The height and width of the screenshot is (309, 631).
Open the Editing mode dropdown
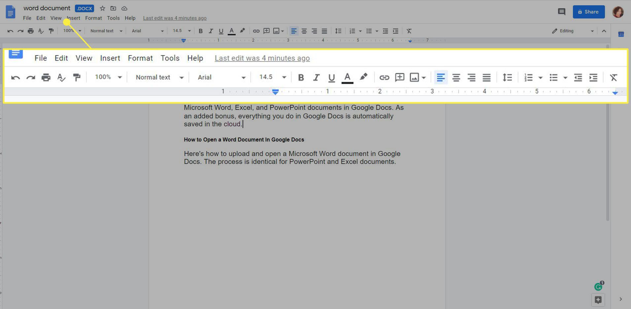point(573,31)
